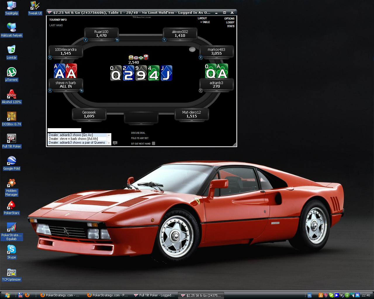Viewport: 374px width, 299px height.
Task: Launch the PokerStrategy Equilab desktop shortcut
Action: 11,232
